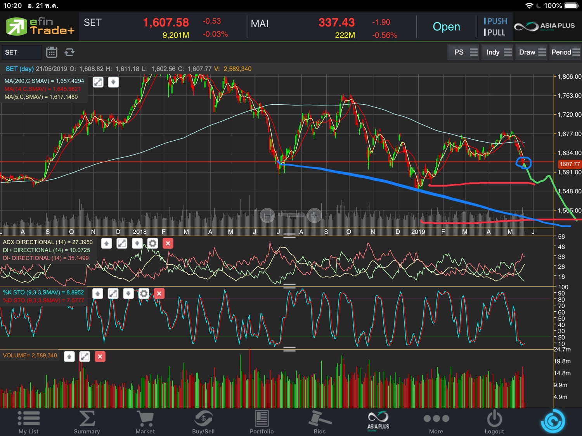Open the Period dropdown menu
The height and width of the screenshot is (436, 582).
click(x=565, y=52)
